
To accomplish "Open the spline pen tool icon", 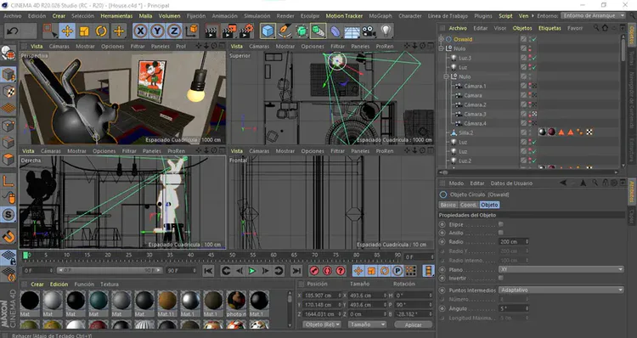I will coord(285,31).
